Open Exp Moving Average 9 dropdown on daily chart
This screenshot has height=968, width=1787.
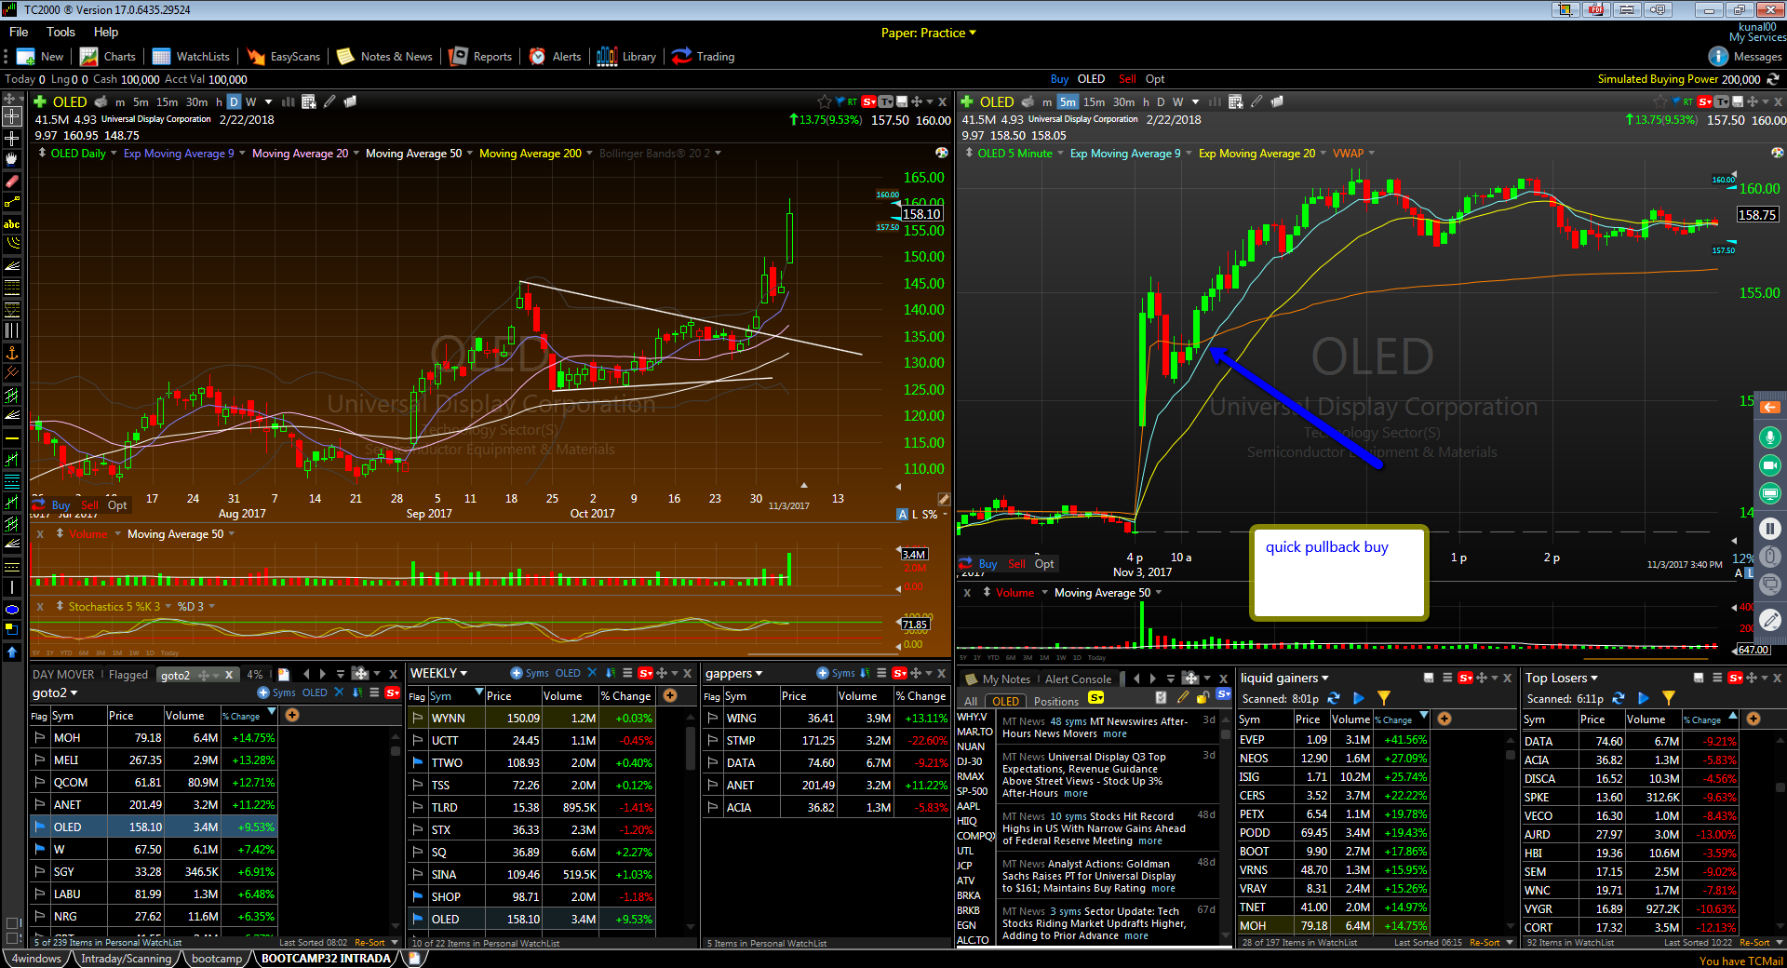click(242, 154)
